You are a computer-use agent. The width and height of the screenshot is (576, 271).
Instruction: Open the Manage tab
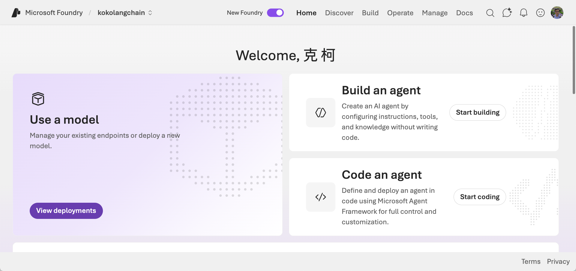(435, 13)
